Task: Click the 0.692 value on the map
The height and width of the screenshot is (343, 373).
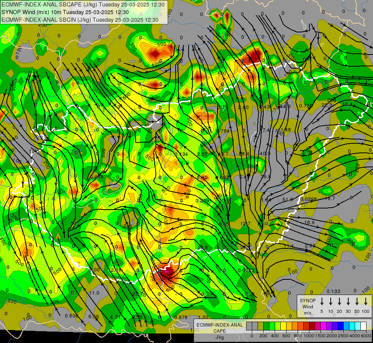Action: tap(222, 177)
